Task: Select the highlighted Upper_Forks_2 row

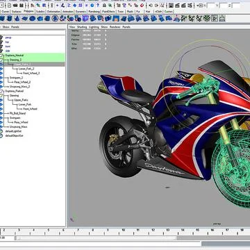Action: [33, 64]
